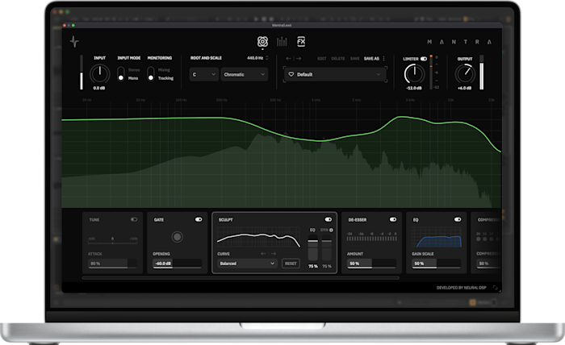Click the blue EQ curve thumbnail

click(437, 238)
